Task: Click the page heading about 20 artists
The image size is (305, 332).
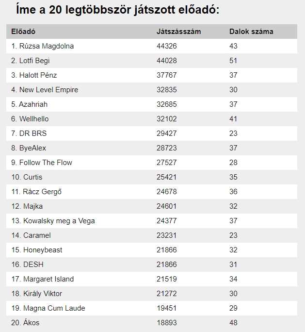Action: tap(118, 9)
